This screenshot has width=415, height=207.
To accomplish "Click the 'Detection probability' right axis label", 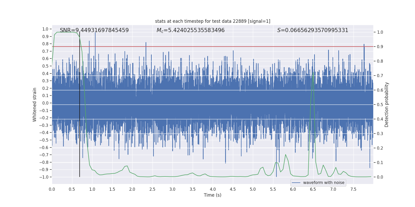I will point(386,105).
